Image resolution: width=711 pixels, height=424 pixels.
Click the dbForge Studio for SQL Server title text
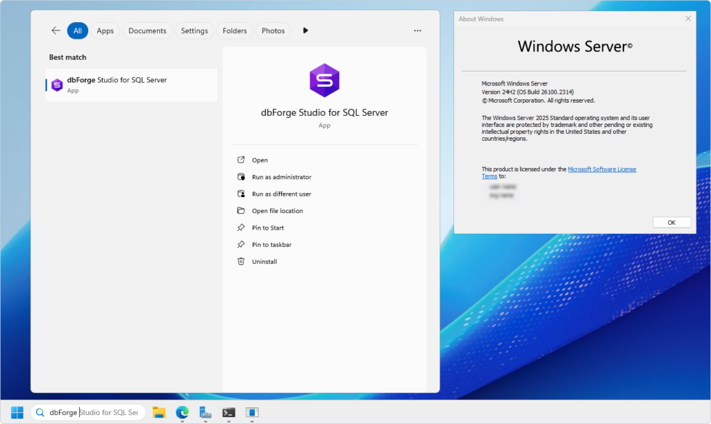coord(324,112)
